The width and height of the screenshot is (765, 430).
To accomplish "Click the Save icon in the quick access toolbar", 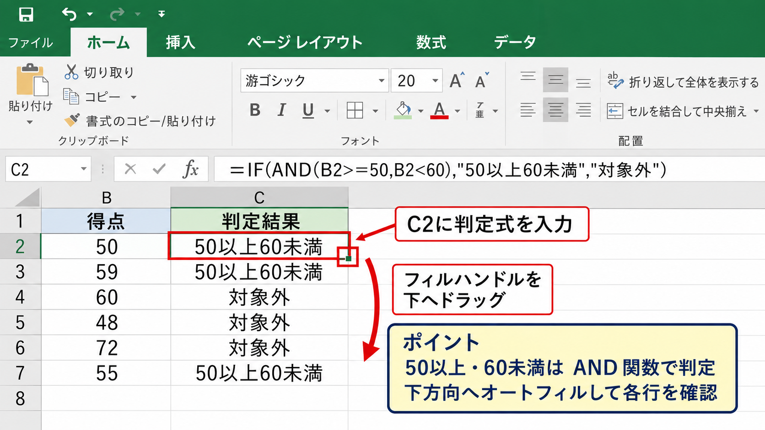I will point(26,14).
